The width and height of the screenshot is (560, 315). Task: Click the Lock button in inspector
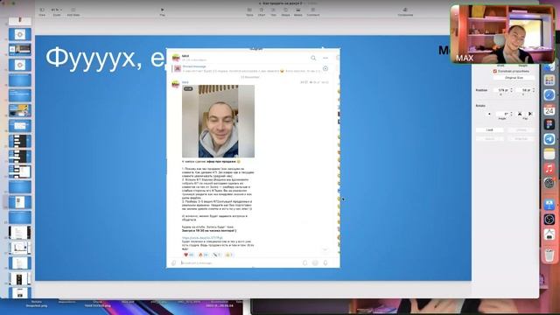coord(490,130)
